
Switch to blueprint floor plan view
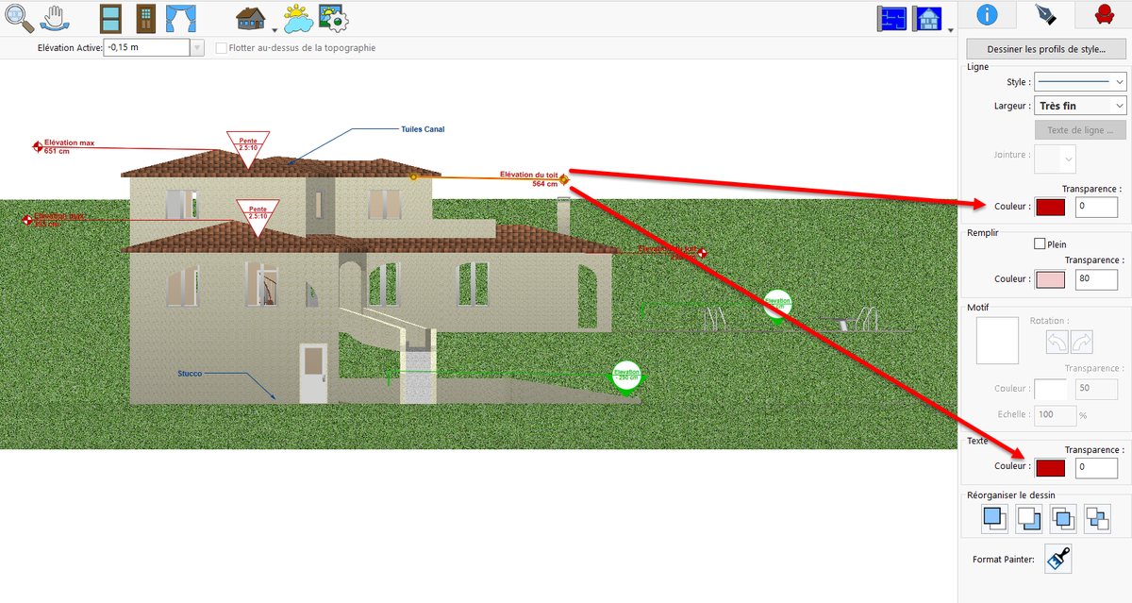[891, 18]
